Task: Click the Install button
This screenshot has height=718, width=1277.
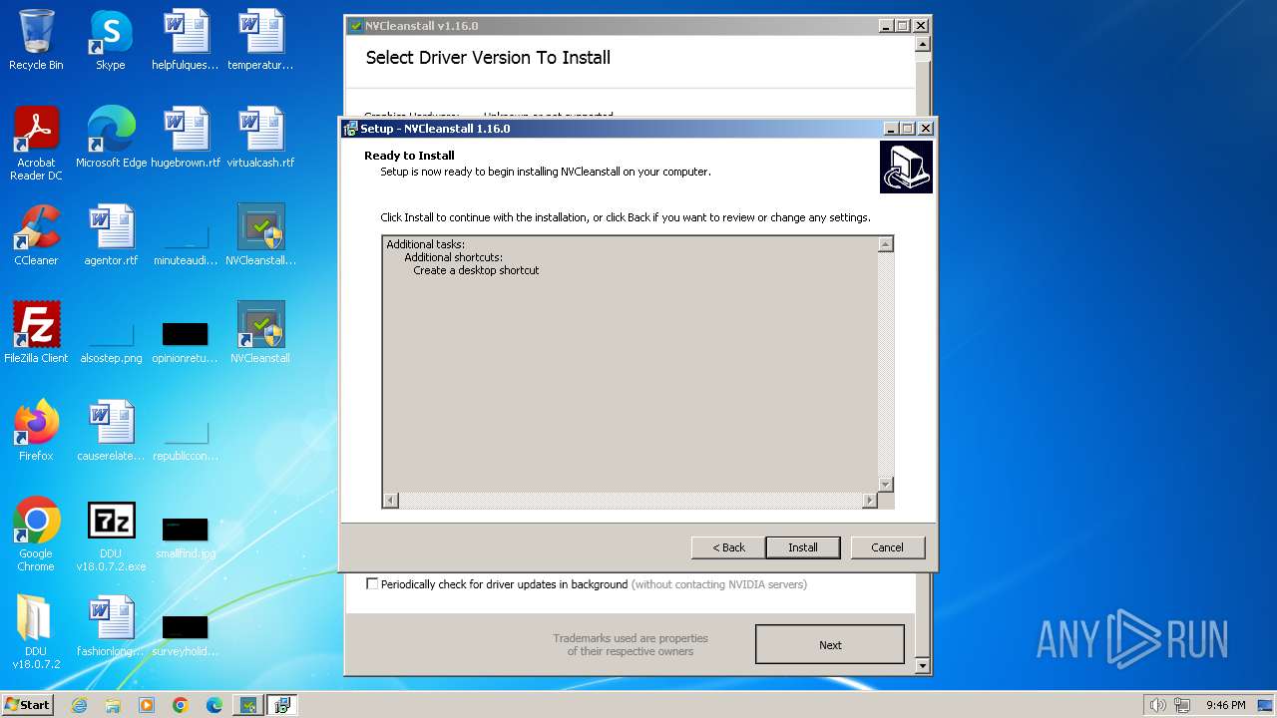Action: pos(803,547)
